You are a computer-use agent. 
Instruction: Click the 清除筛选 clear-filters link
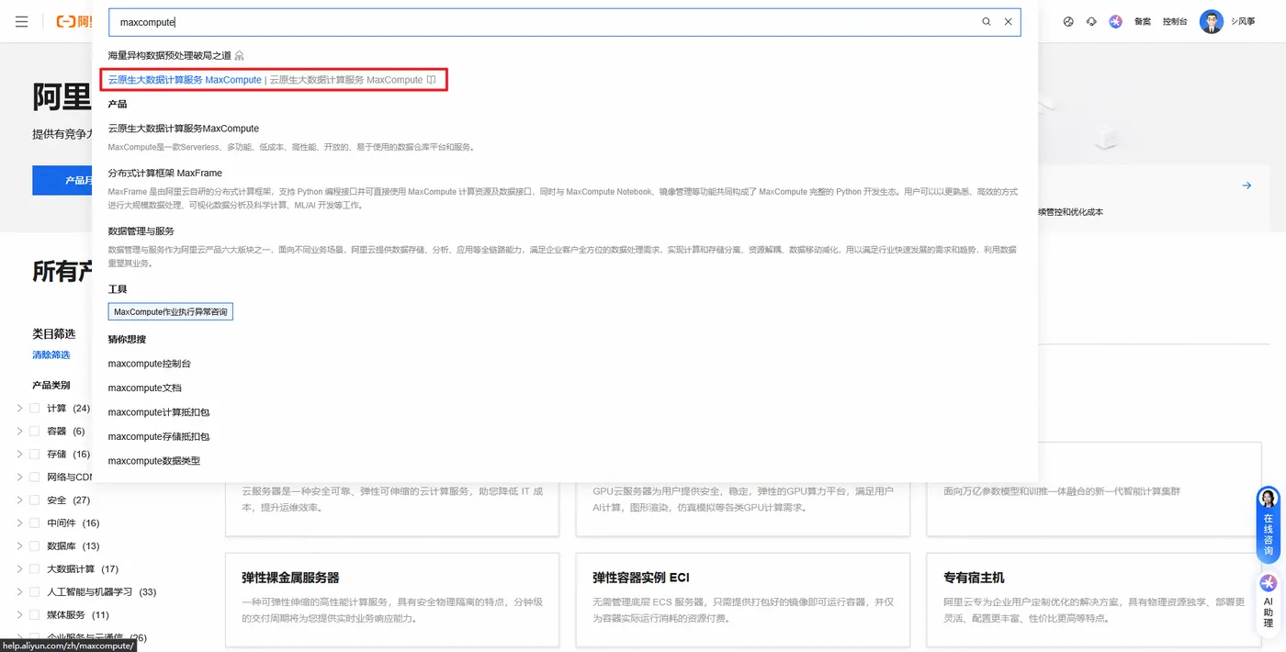(51, 354)
